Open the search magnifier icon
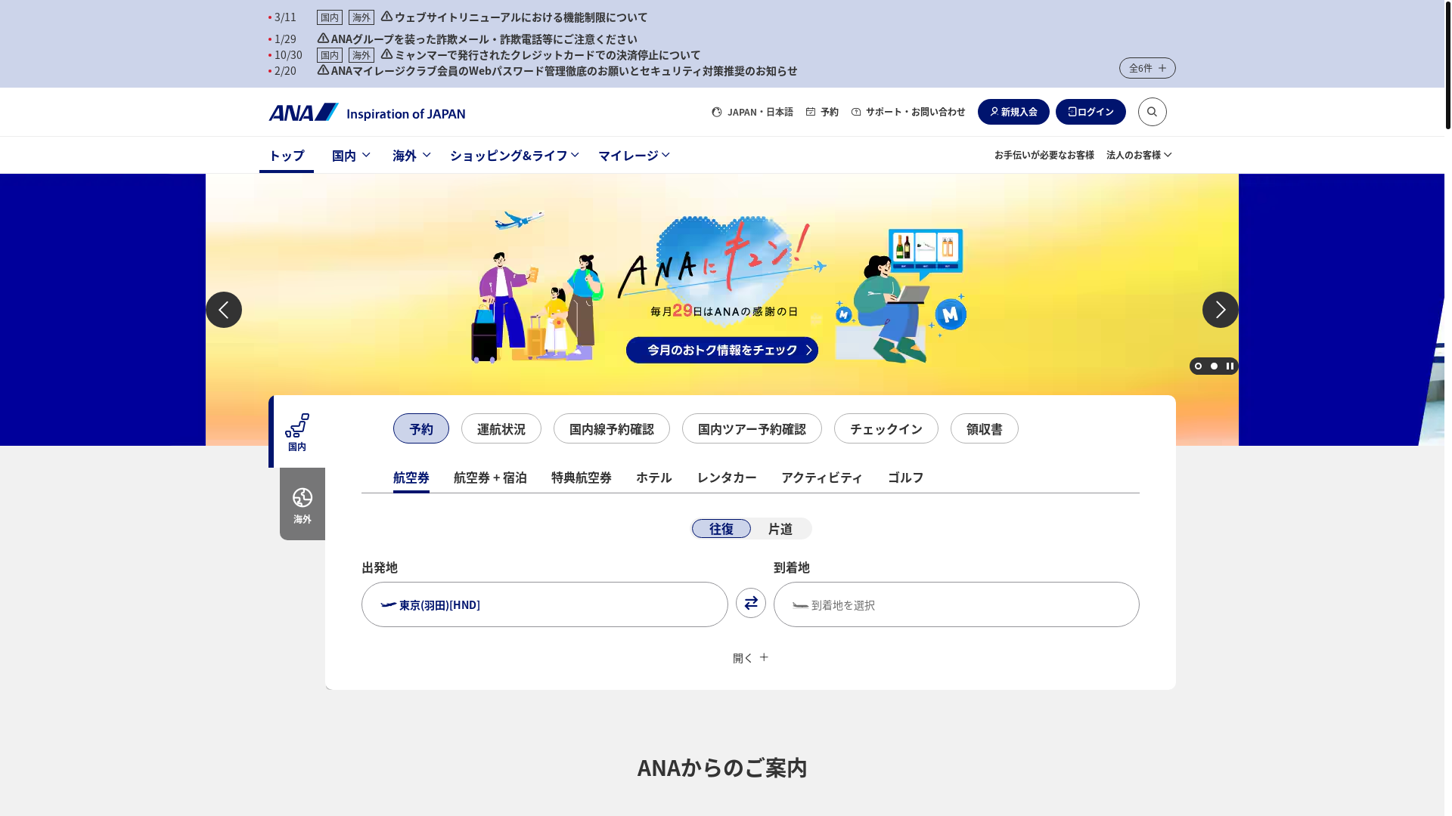The image size is (1452, 816). pyautogui.click(x=1152, y=112)
